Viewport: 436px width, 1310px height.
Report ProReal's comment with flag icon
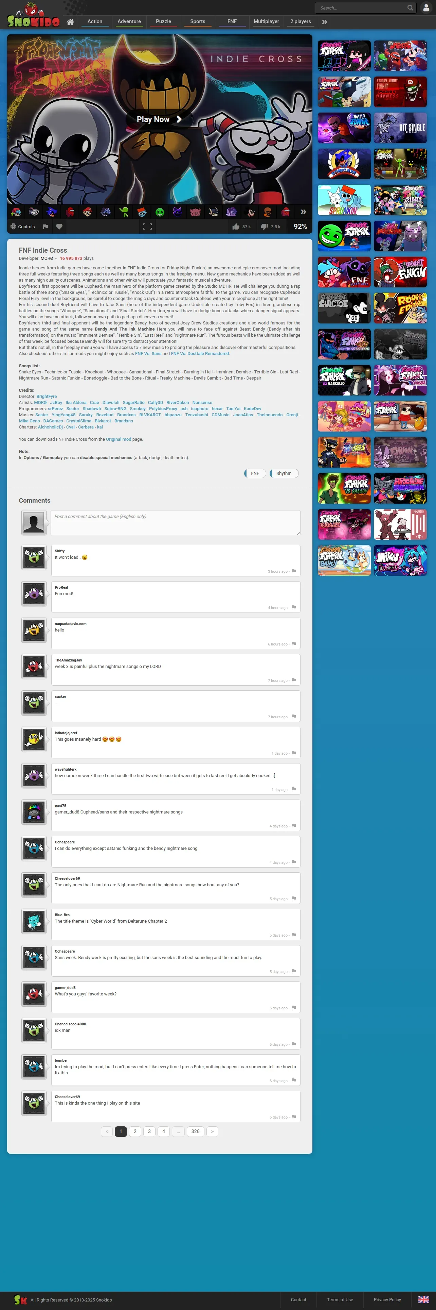coord(294,608)
